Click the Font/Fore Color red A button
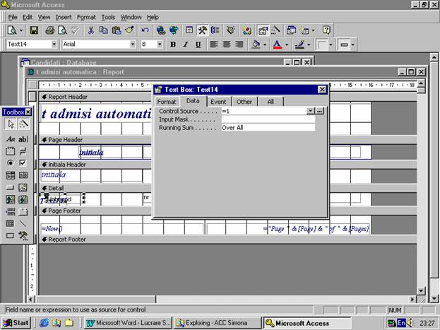440x330 pixels. point(276,45)
